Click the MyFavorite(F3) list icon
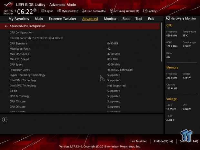The width and height of the screenshot is (200, 150). click(59, 11)
